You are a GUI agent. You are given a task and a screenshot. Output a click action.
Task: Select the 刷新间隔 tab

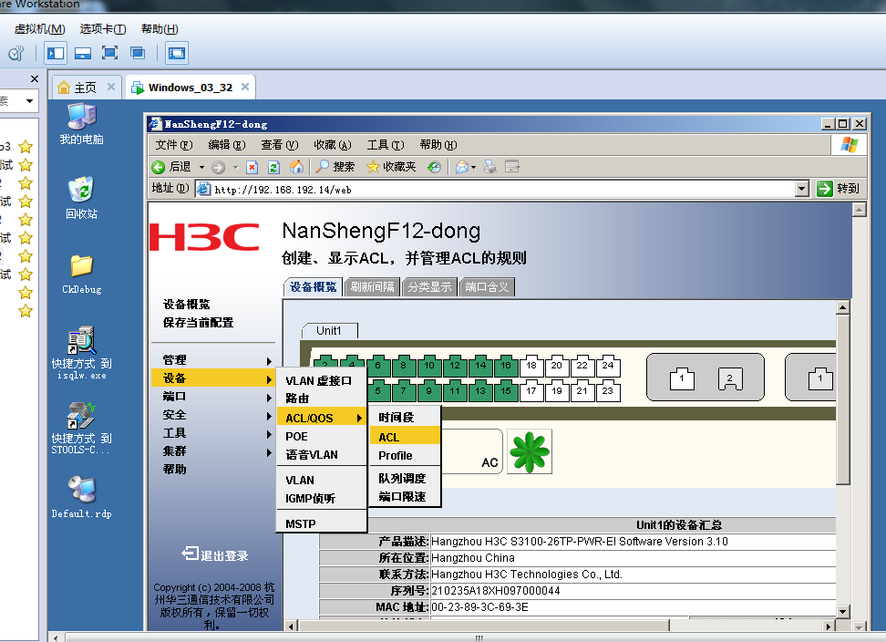coord(373,287)
